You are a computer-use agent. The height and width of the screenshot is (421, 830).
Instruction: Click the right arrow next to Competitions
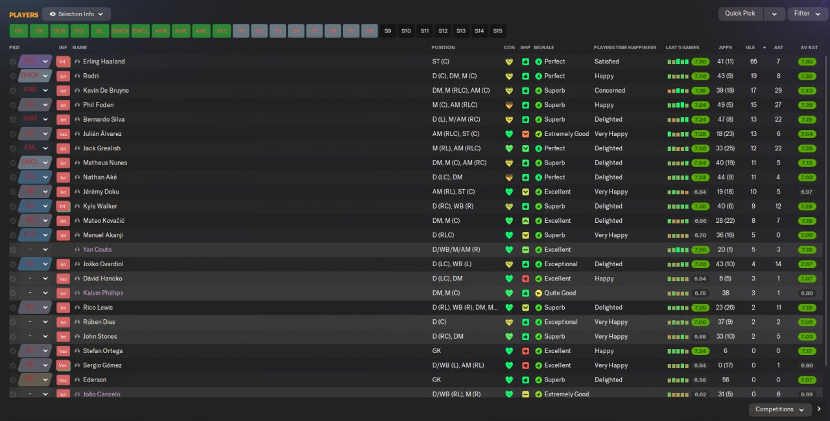point(819,409)
